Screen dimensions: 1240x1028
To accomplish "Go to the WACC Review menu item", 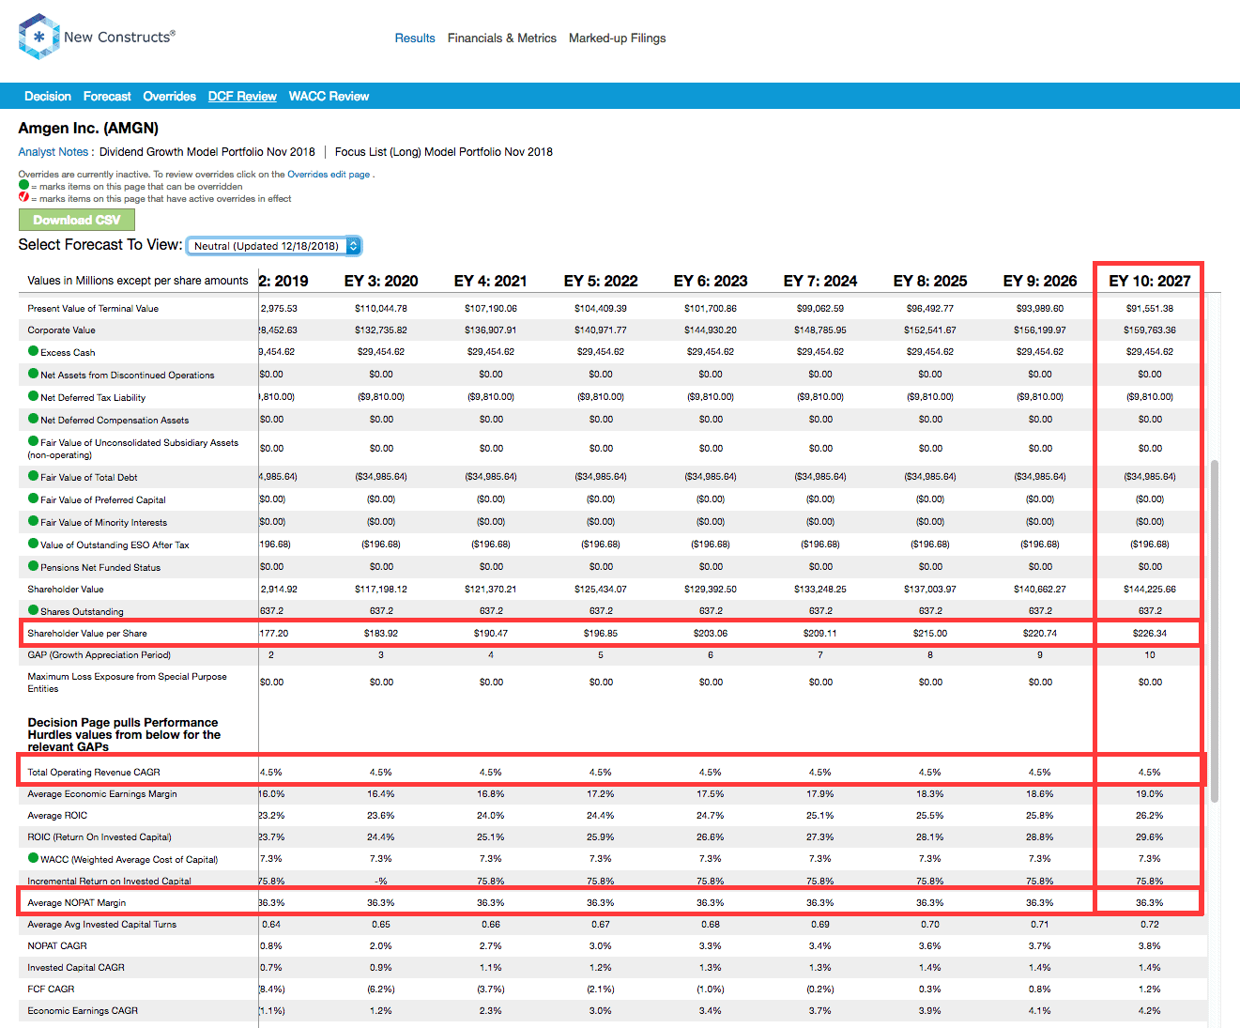I will [329, 97].
